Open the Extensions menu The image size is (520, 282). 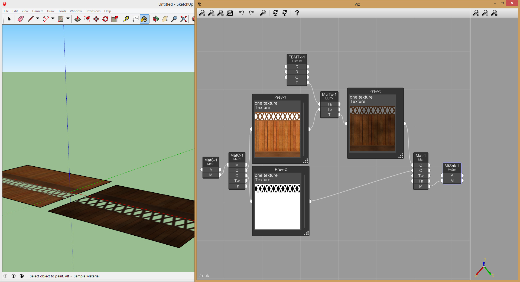93,11
